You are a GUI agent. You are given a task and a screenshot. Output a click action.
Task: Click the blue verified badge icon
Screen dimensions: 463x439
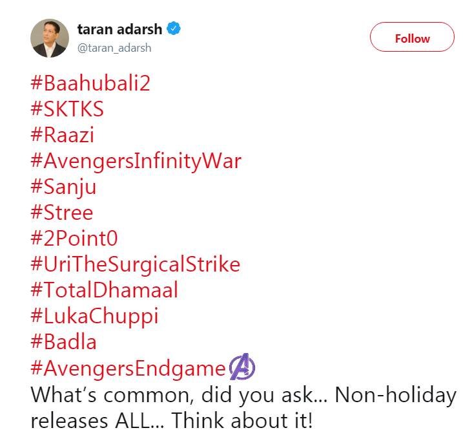(174, 29)
